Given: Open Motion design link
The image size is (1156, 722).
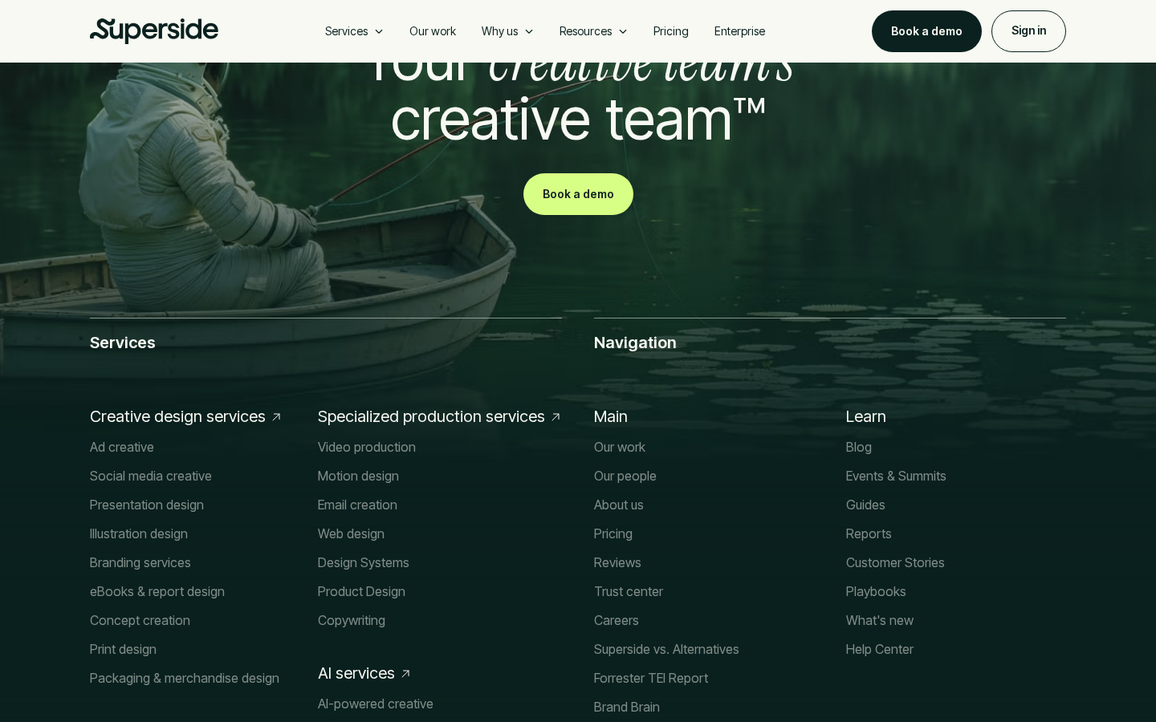Looking at the screenshot, I should click(x=358, y=476).
